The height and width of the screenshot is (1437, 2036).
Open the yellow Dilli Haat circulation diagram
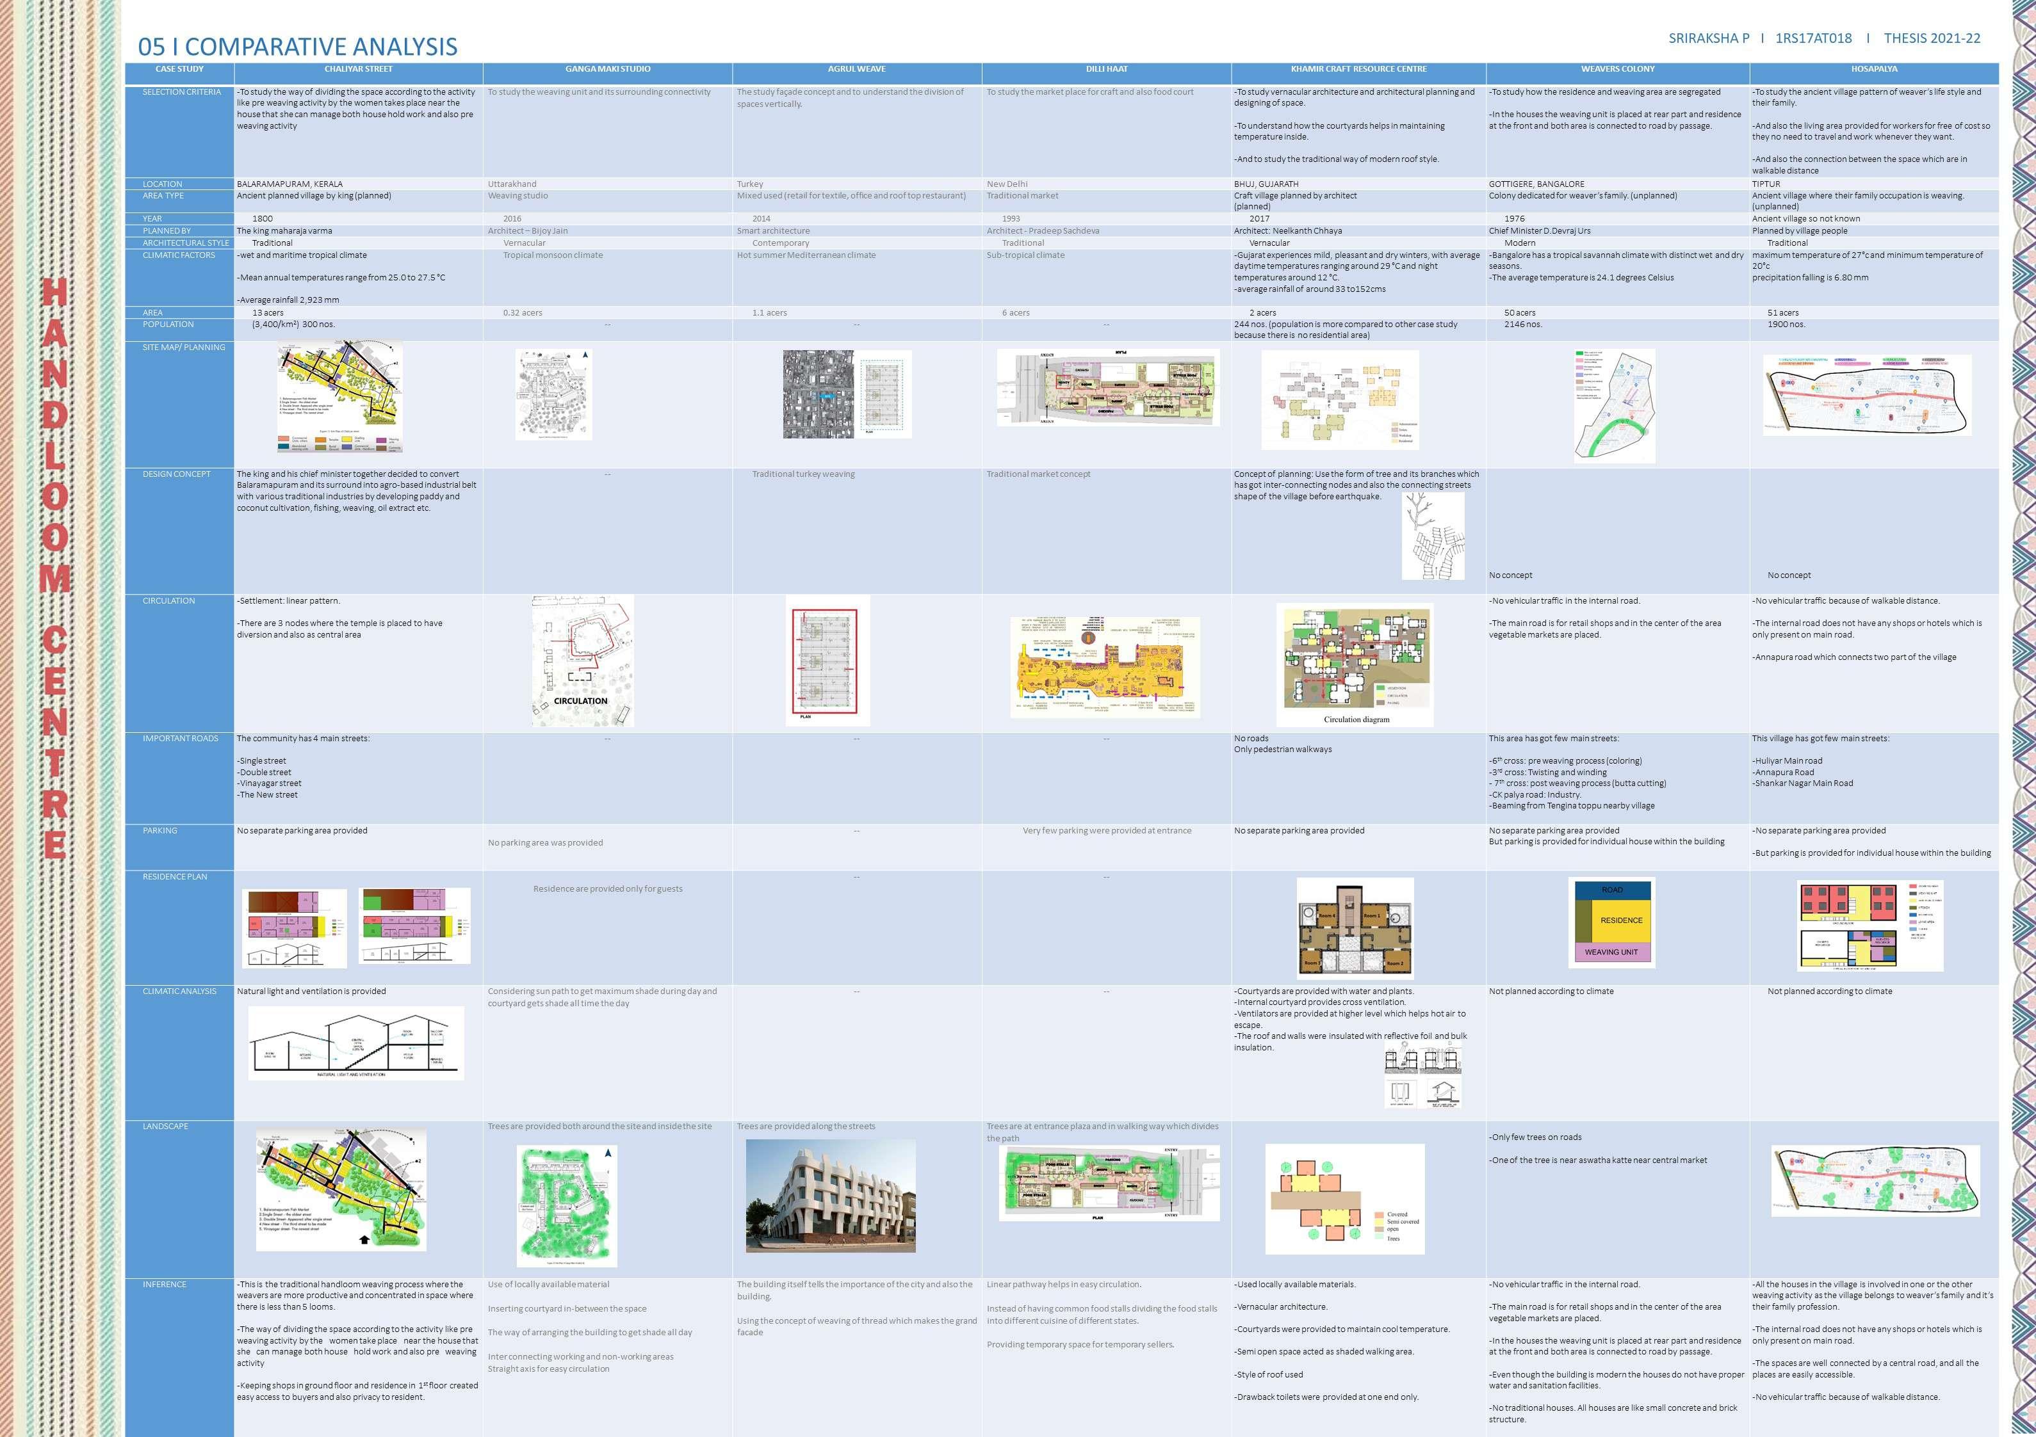pyautogui.click(x=1105, y=666)
